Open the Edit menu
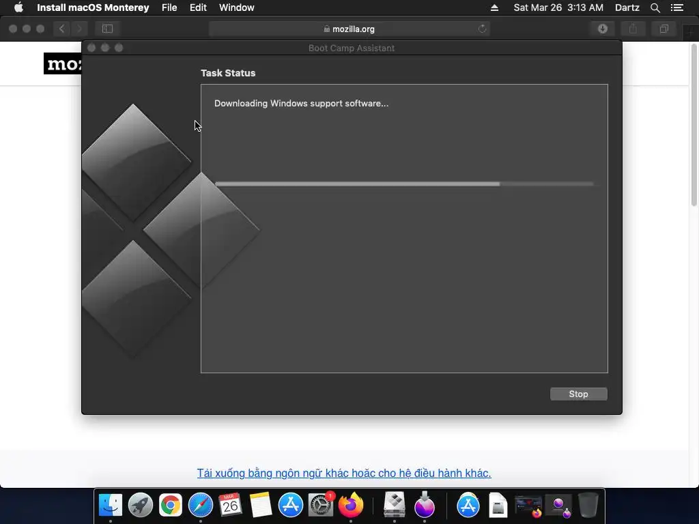The height and width of the screenshot is (524, 699). click(198, 8)
